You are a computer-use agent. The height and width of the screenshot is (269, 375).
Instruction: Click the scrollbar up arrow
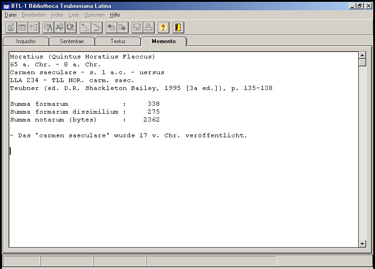(x=362, y=55)
